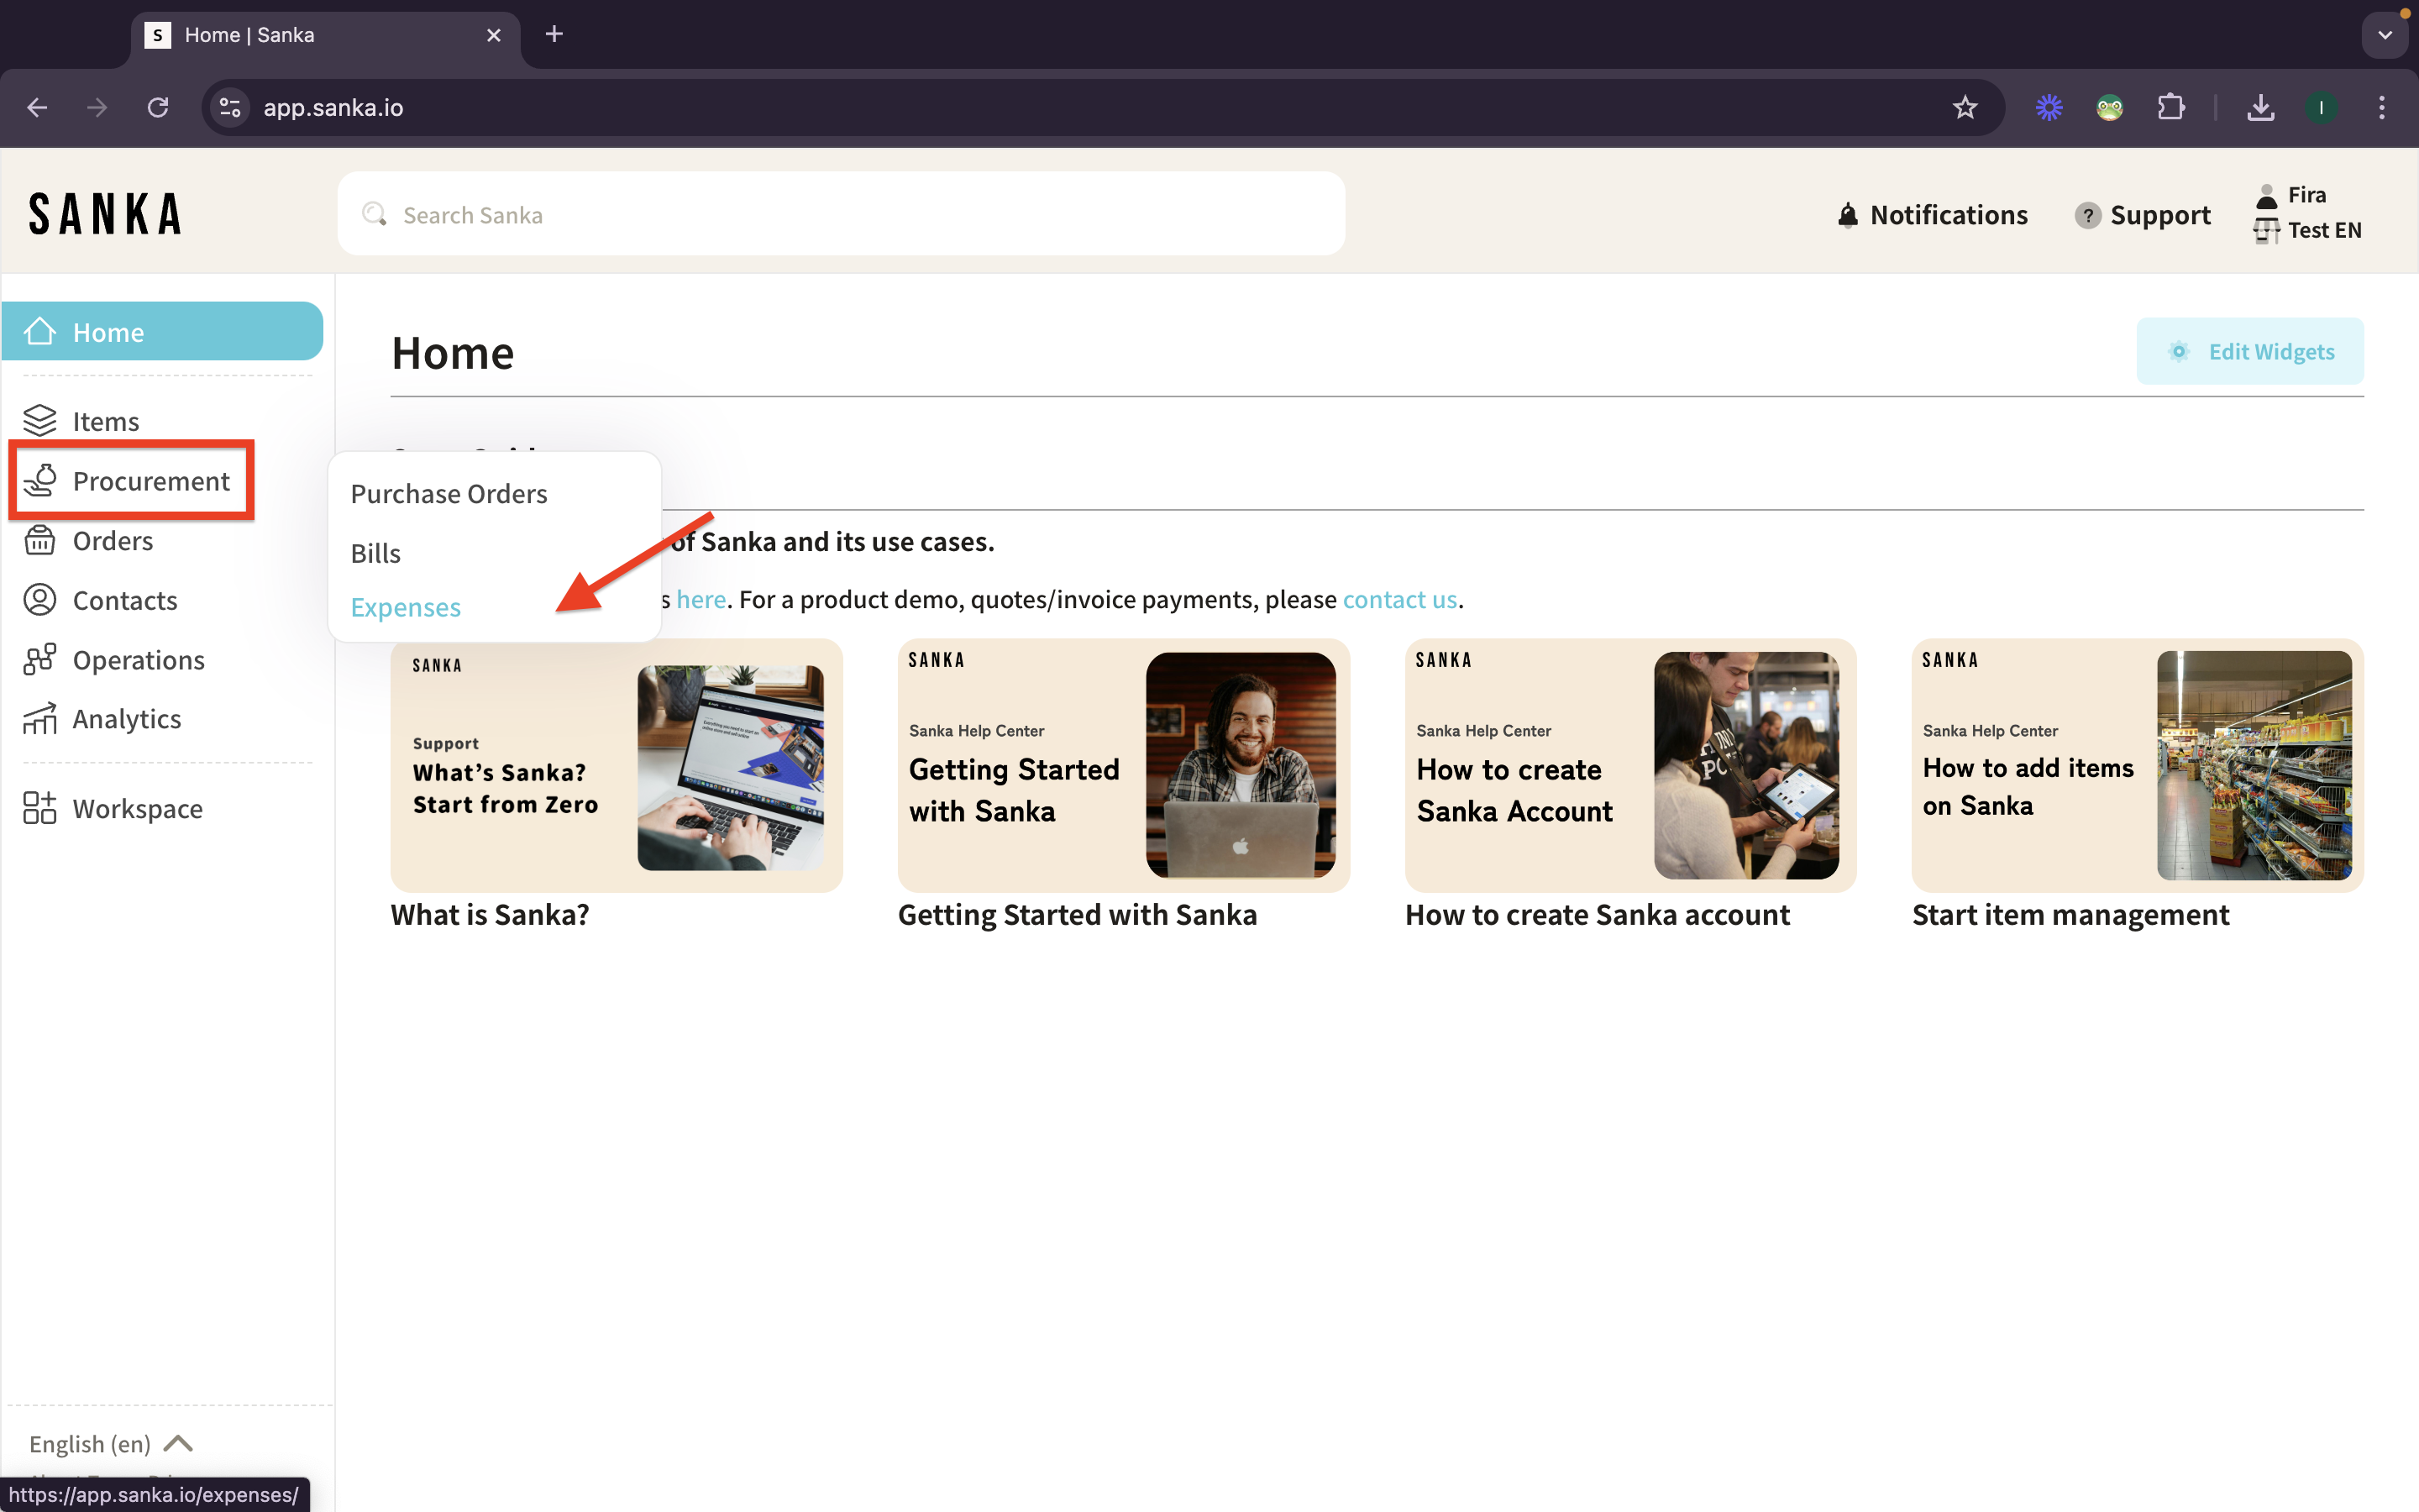This screenshot has width=2419, height=1512.
Task: Bookmark page with star icon
Action: 1965,108
